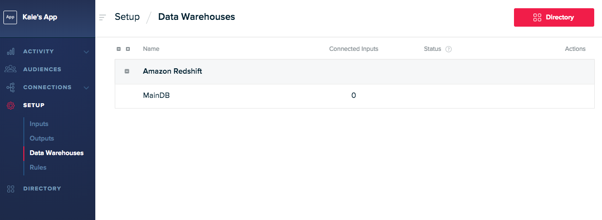Open the Inputs submenu item

(x=39, y=124)
